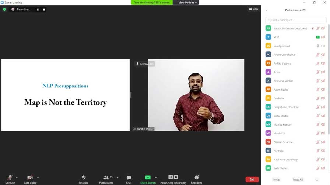Open the Security shield options
This screenshot has height=185, width=330.
coord(84,178)
